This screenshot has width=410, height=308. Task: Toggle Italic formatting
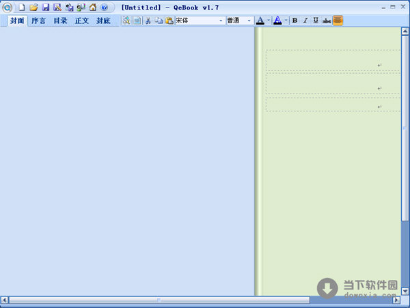(305, 20)
